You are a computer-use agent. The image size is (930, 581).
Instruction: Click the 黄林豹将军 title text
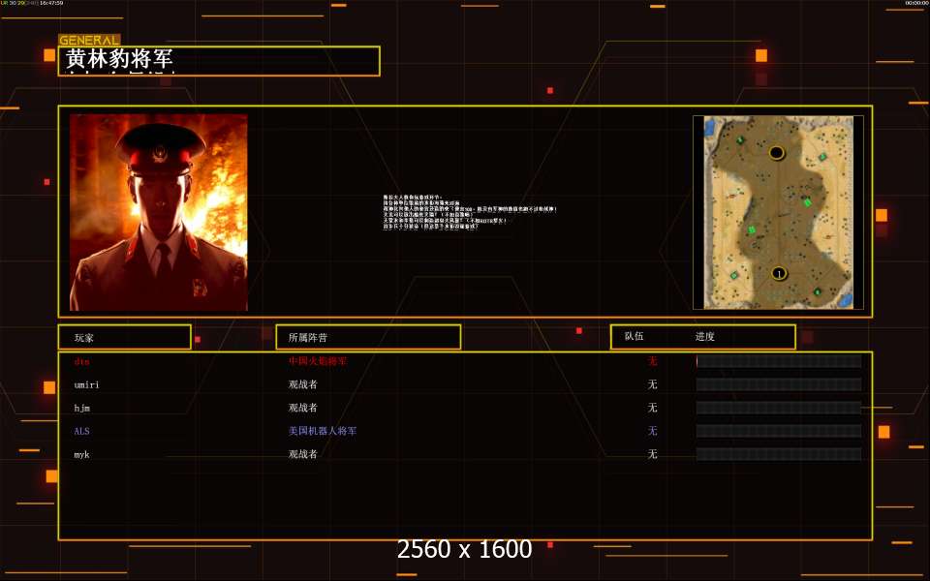click(119, 59)
